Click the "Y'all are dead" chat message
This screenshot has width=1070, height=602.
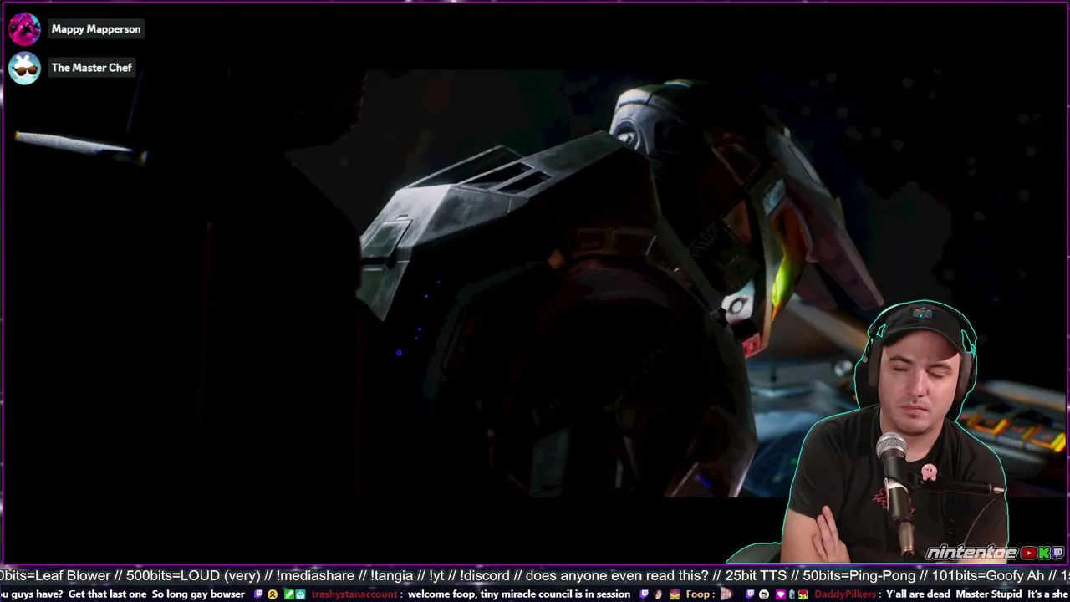[918, 594]
